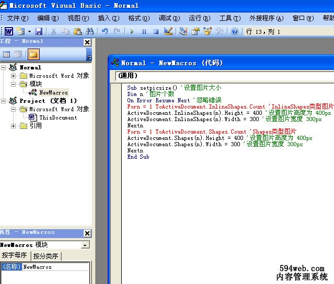Open the Project Explorer icon
This screenshot has height=284, width=334.
point(183,31)
